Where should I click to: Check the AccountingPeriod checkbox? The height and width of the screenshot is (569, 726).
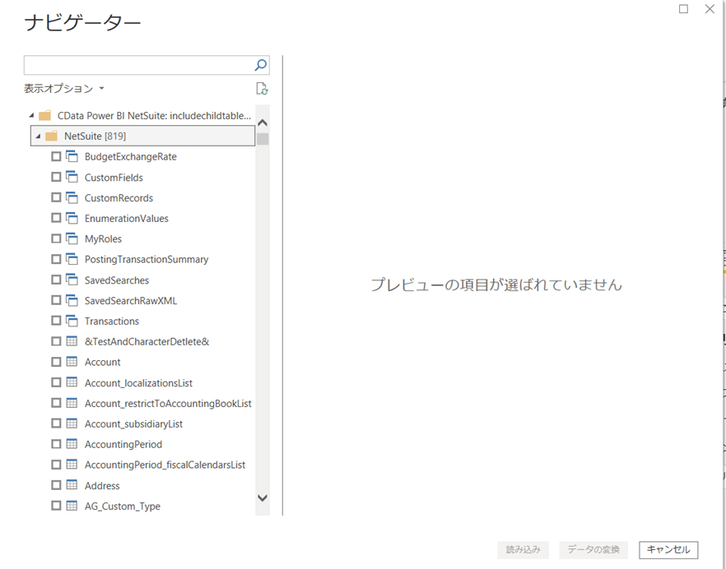pos(56,444)
